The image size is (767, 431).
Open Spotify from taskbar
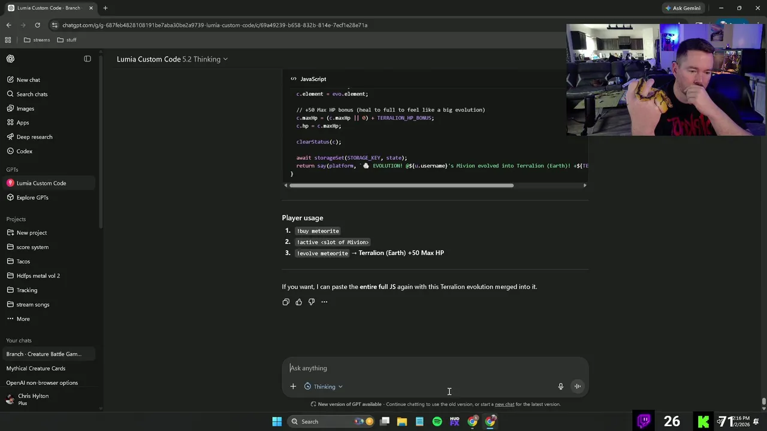point(437,421)
